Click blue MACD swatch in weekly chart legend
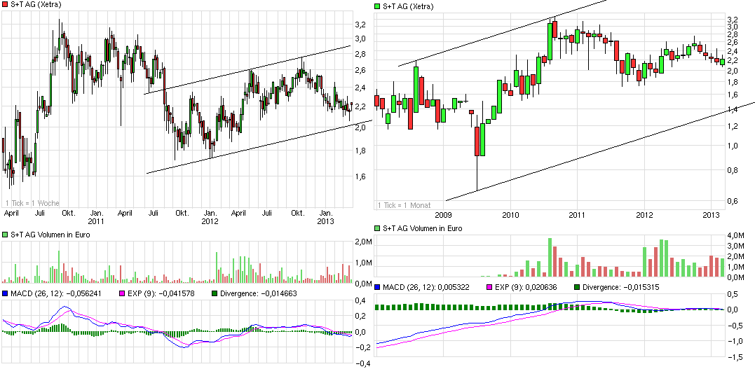Viewport: 755px width, 369px height. click(5, 293)
